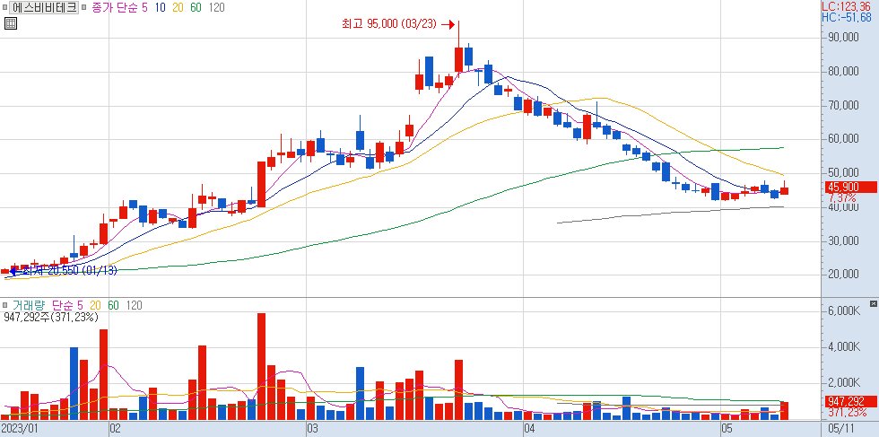Image resolution: width=879 pixels, height=437 pixels.
Task: Close the volume panel with the X button
Action: point(873,303)
